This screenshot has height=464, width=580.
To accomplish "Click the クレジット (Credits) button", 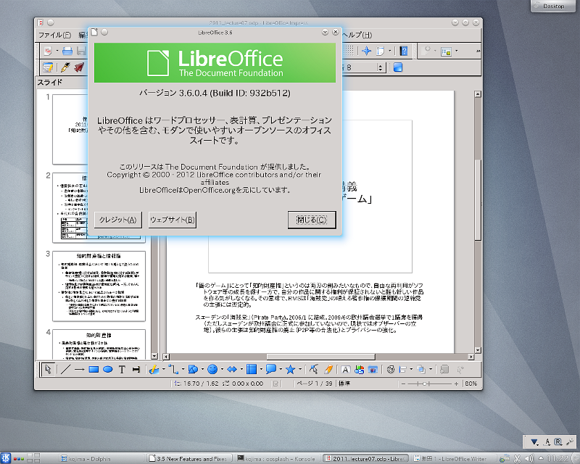I will [x=118, y=220].
